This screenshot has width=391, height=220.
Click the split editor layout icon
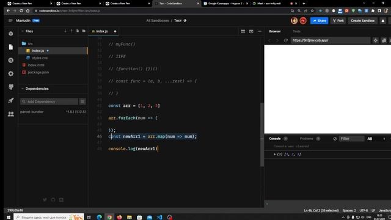coord(243,31)
